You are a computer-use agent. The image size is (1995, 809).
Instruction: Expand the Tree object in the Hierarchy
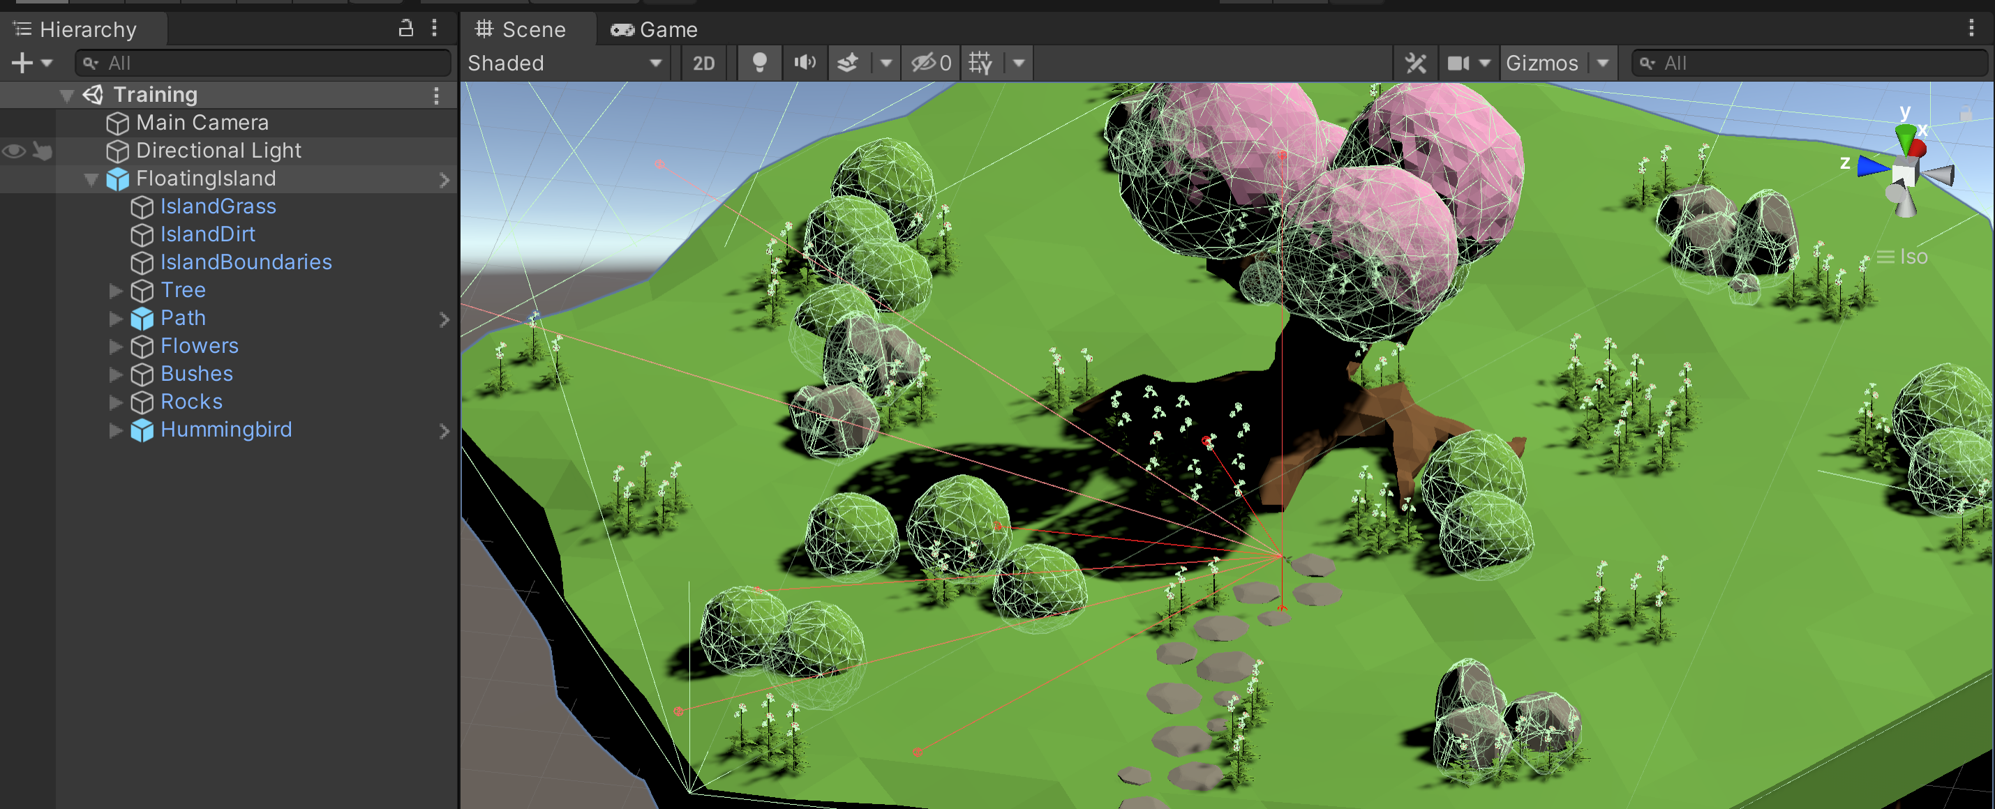pos(114,290)
